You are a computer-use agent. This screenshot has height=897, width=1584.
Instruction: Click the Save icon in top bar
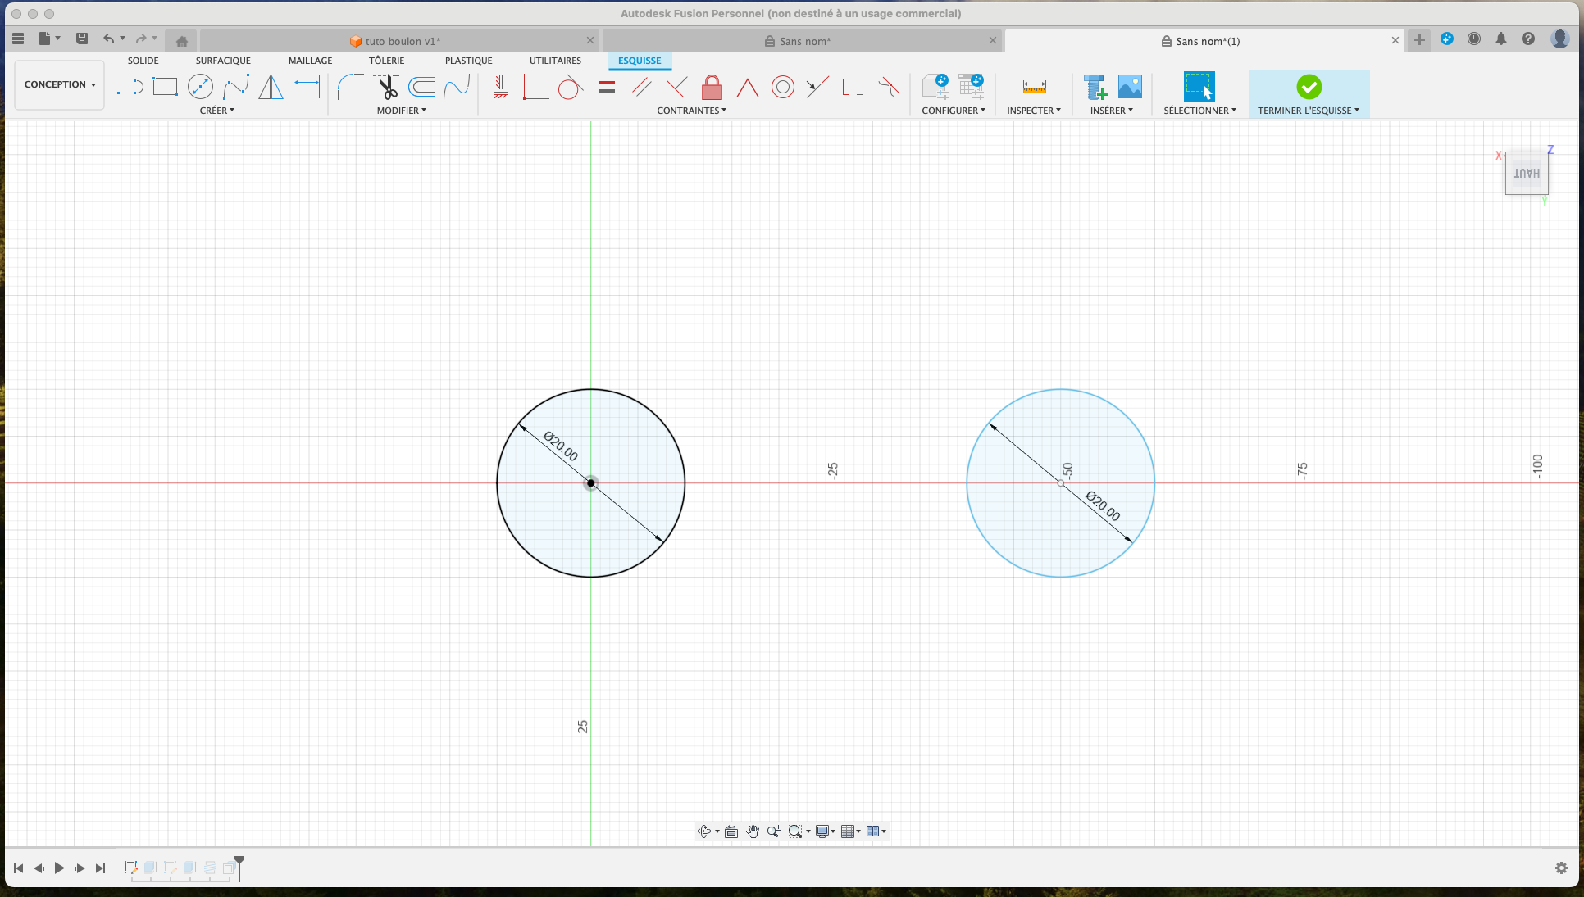point(82,39)
